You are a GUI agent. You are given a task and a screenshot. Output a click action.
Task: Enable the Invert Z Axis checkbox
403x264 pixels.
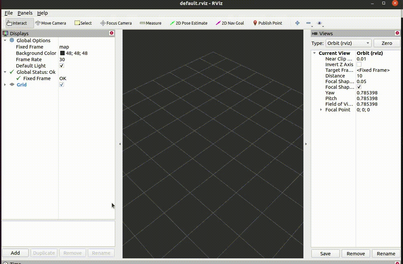pos(359,64)
